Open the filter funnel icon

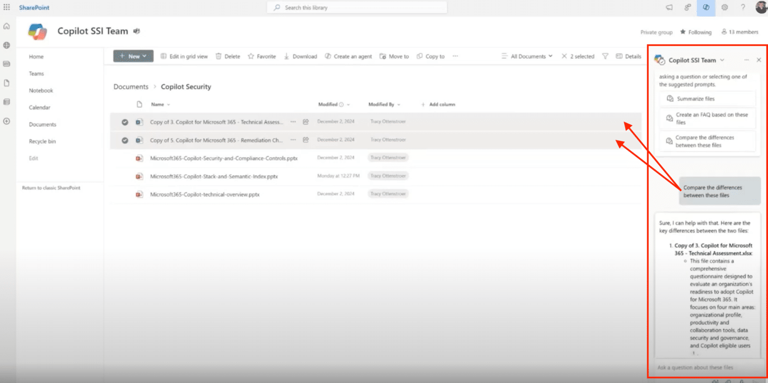click(605, 56)
